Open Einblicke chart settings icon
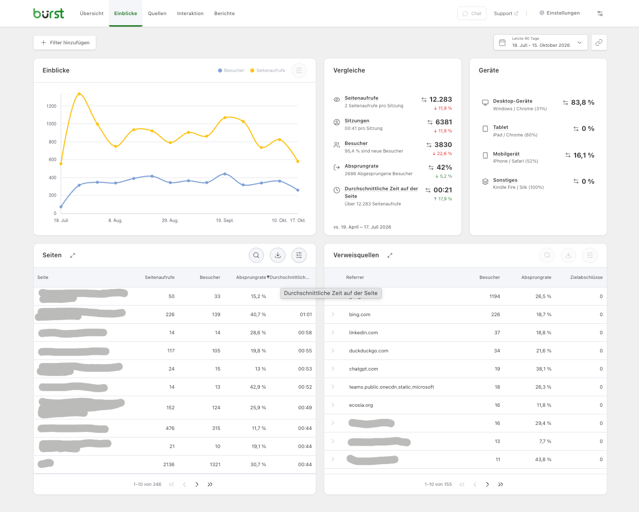 click(x=299, y=70)
